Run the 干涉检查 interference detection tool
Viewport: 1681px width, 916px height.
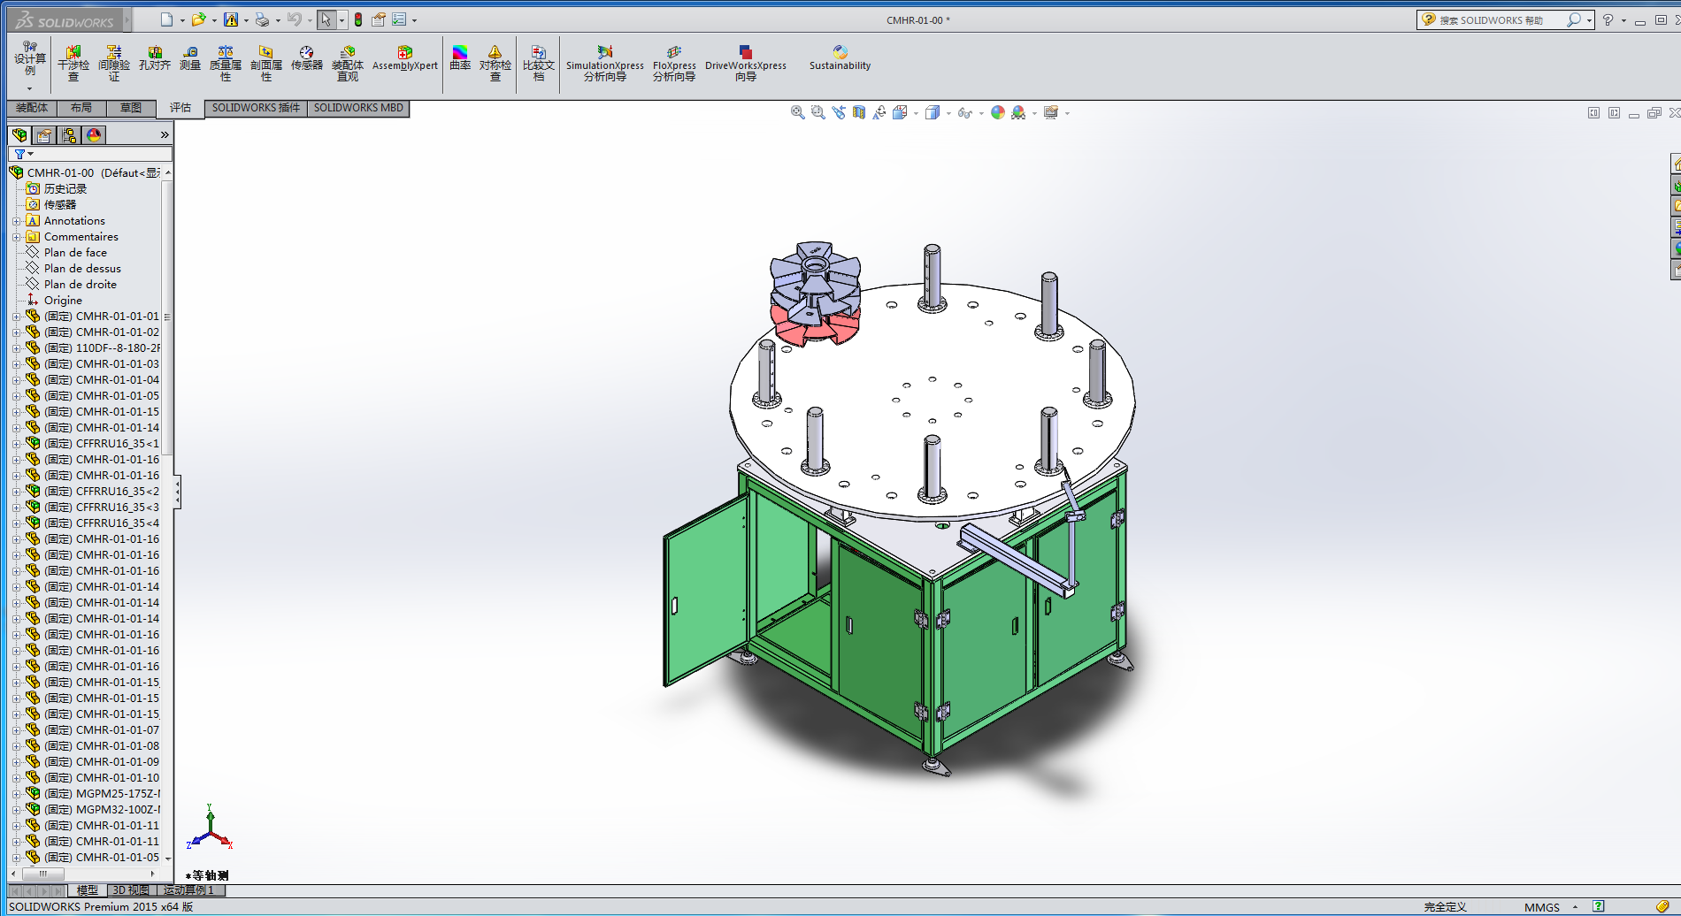73,63
